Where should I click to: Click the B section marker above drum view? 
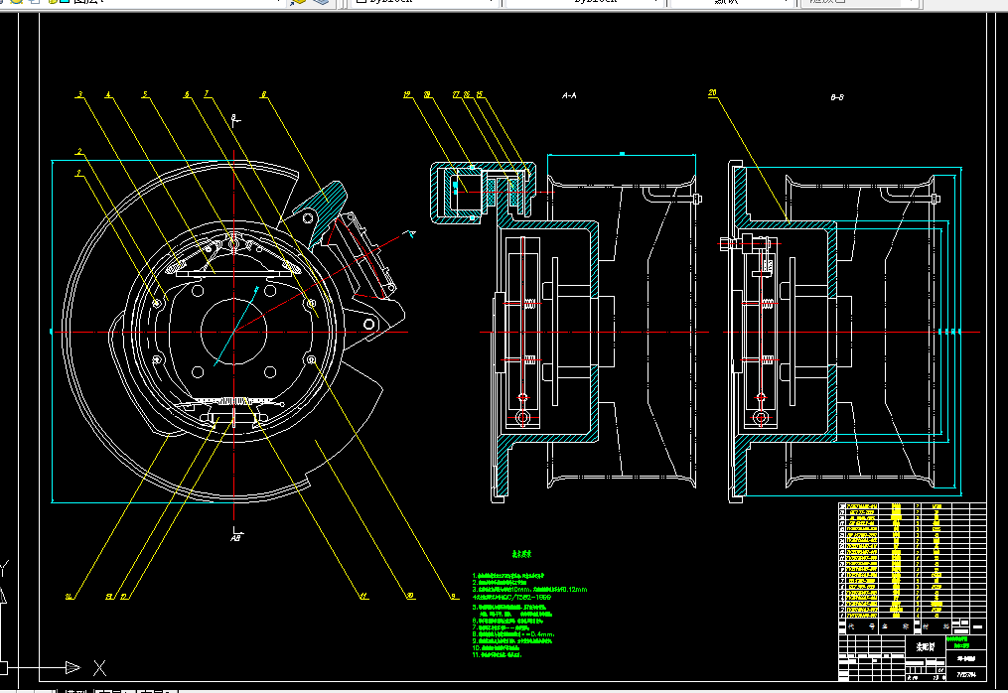coord(235,119)
